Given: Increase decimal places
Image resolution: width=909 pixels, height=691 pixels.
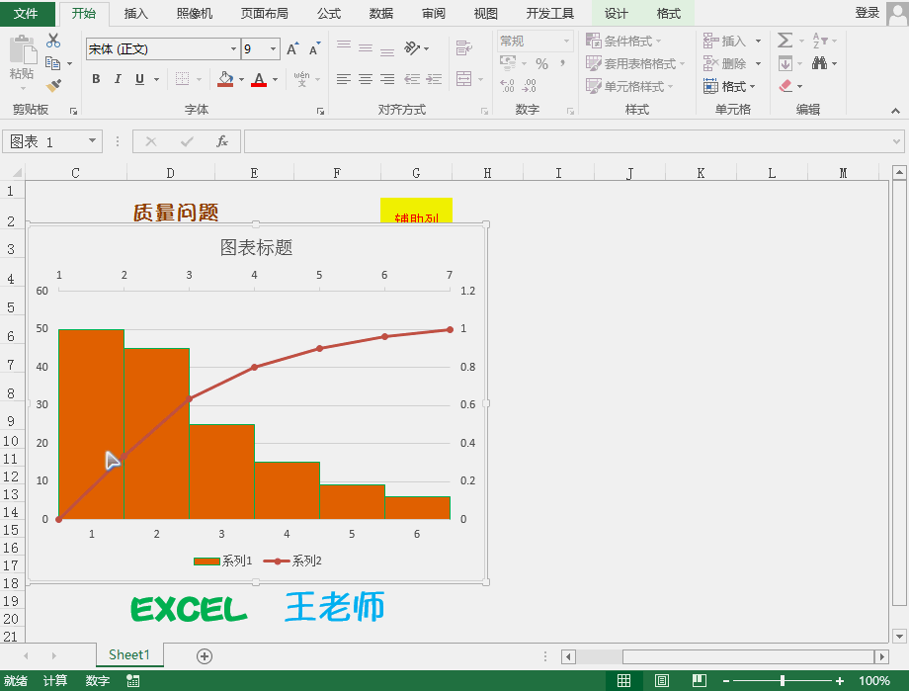Looking at the screenshot, I should [x=507, y=86].
